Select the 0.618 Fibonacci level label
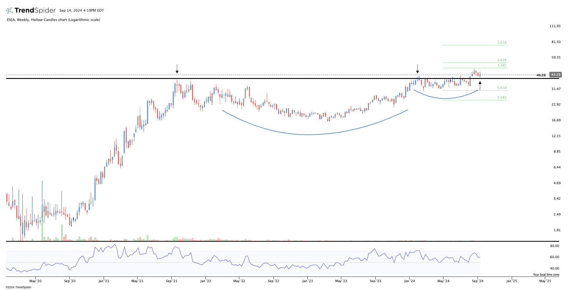568x290 pixels. click(x=502, y=88)
